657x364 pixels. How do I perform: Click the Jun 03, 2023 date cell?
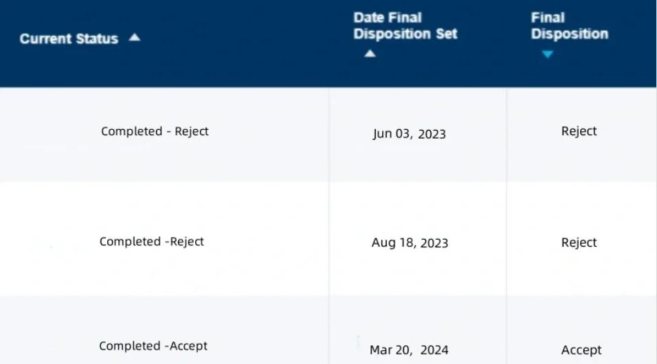(409, 134)
